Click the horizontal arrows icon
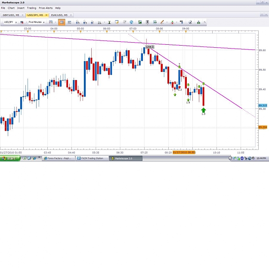Viewport: 269px width, 269px height. coord(155,22)
